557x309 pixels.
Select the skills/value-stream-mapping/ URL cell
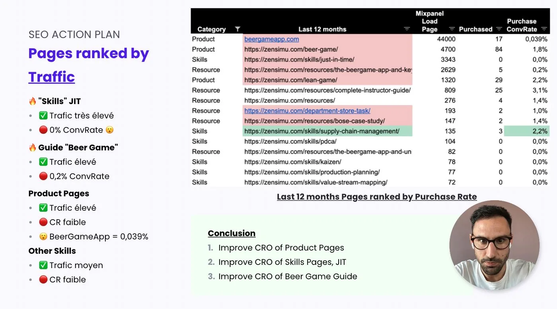[327, 182]
